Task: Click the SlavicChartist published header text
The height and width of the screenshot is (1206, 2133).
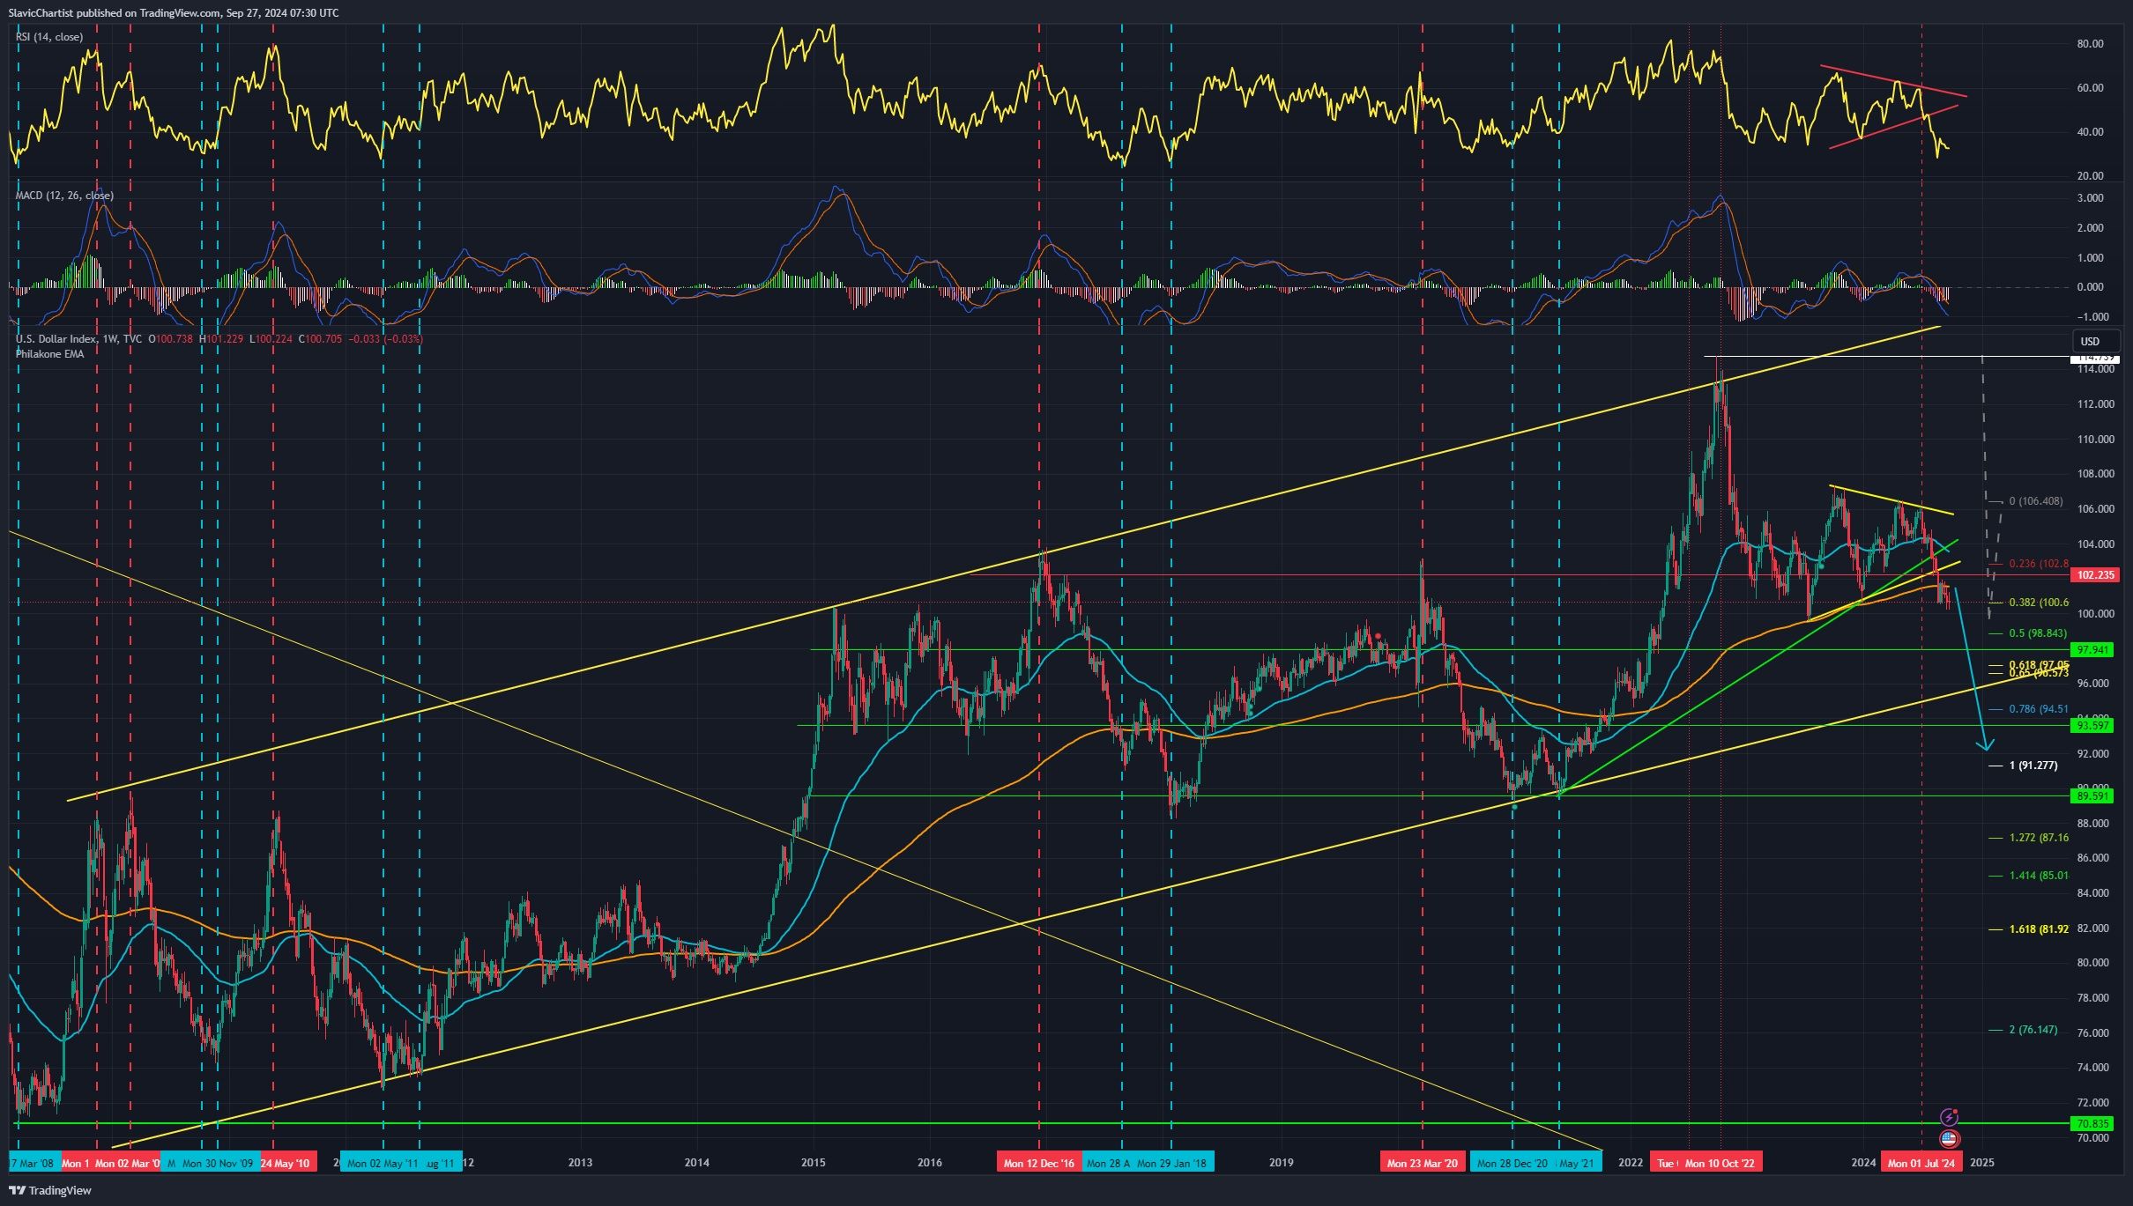Action: pos(173,13)
